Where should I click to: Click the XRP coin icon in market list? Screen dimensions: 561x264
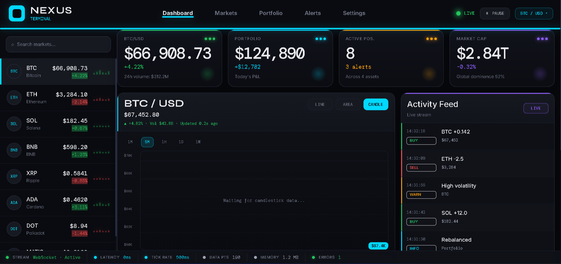point(14,176)
